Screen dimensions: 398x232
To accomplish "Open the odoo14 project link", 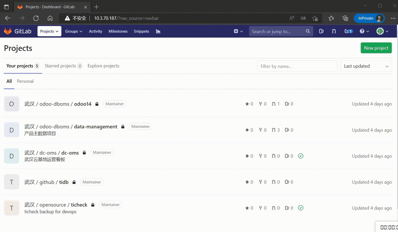I will (57, 104).
